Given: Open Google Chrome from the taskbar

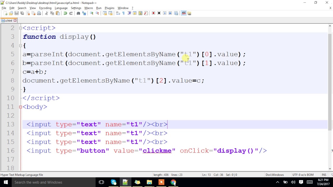Looking at the screenshot, I should (x=173, y=182).
